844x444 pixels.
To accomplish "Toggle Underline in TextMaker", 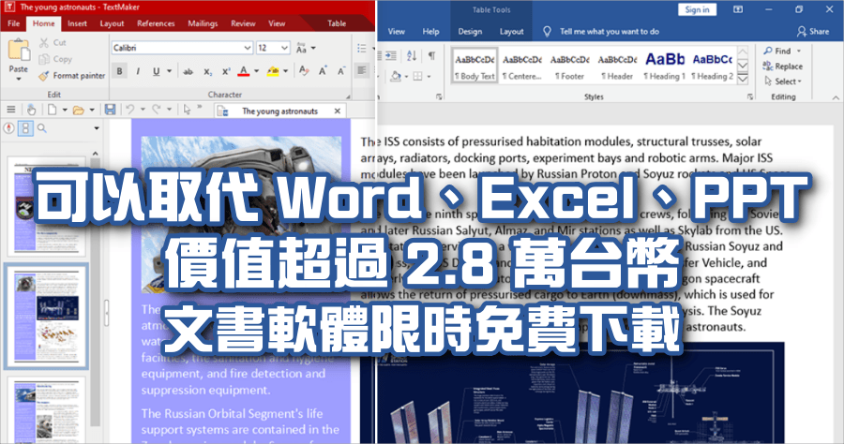I will click(156, 71).
